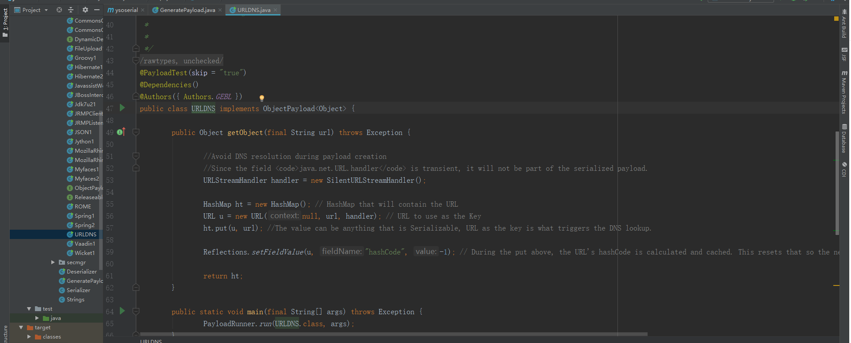Click the editor vertical scrollbar
The width and height of the screenshot is (851, 343).
837,183
